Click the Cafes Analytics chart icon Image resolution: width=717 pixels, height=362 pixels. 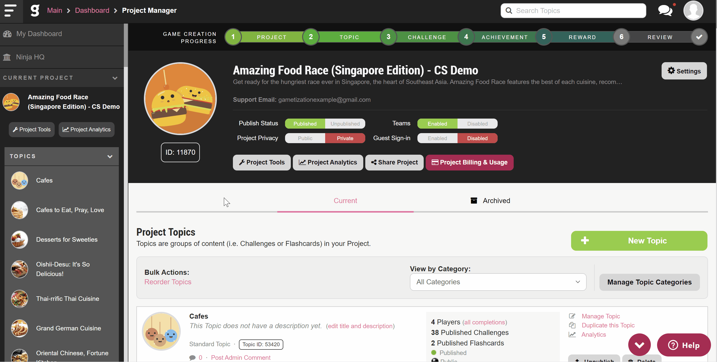point(572,334)
